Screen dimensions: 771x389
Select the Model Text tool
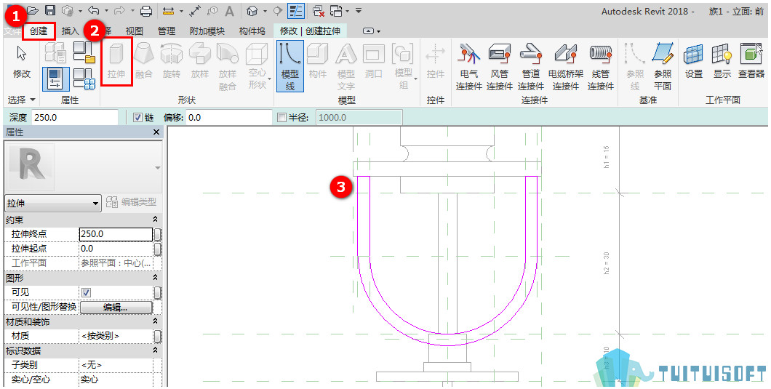tap(346, 67)
